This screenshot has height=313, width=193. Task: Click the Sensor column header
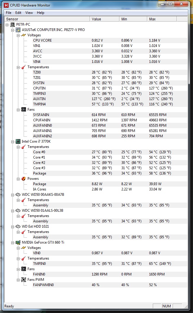point(47,19)
